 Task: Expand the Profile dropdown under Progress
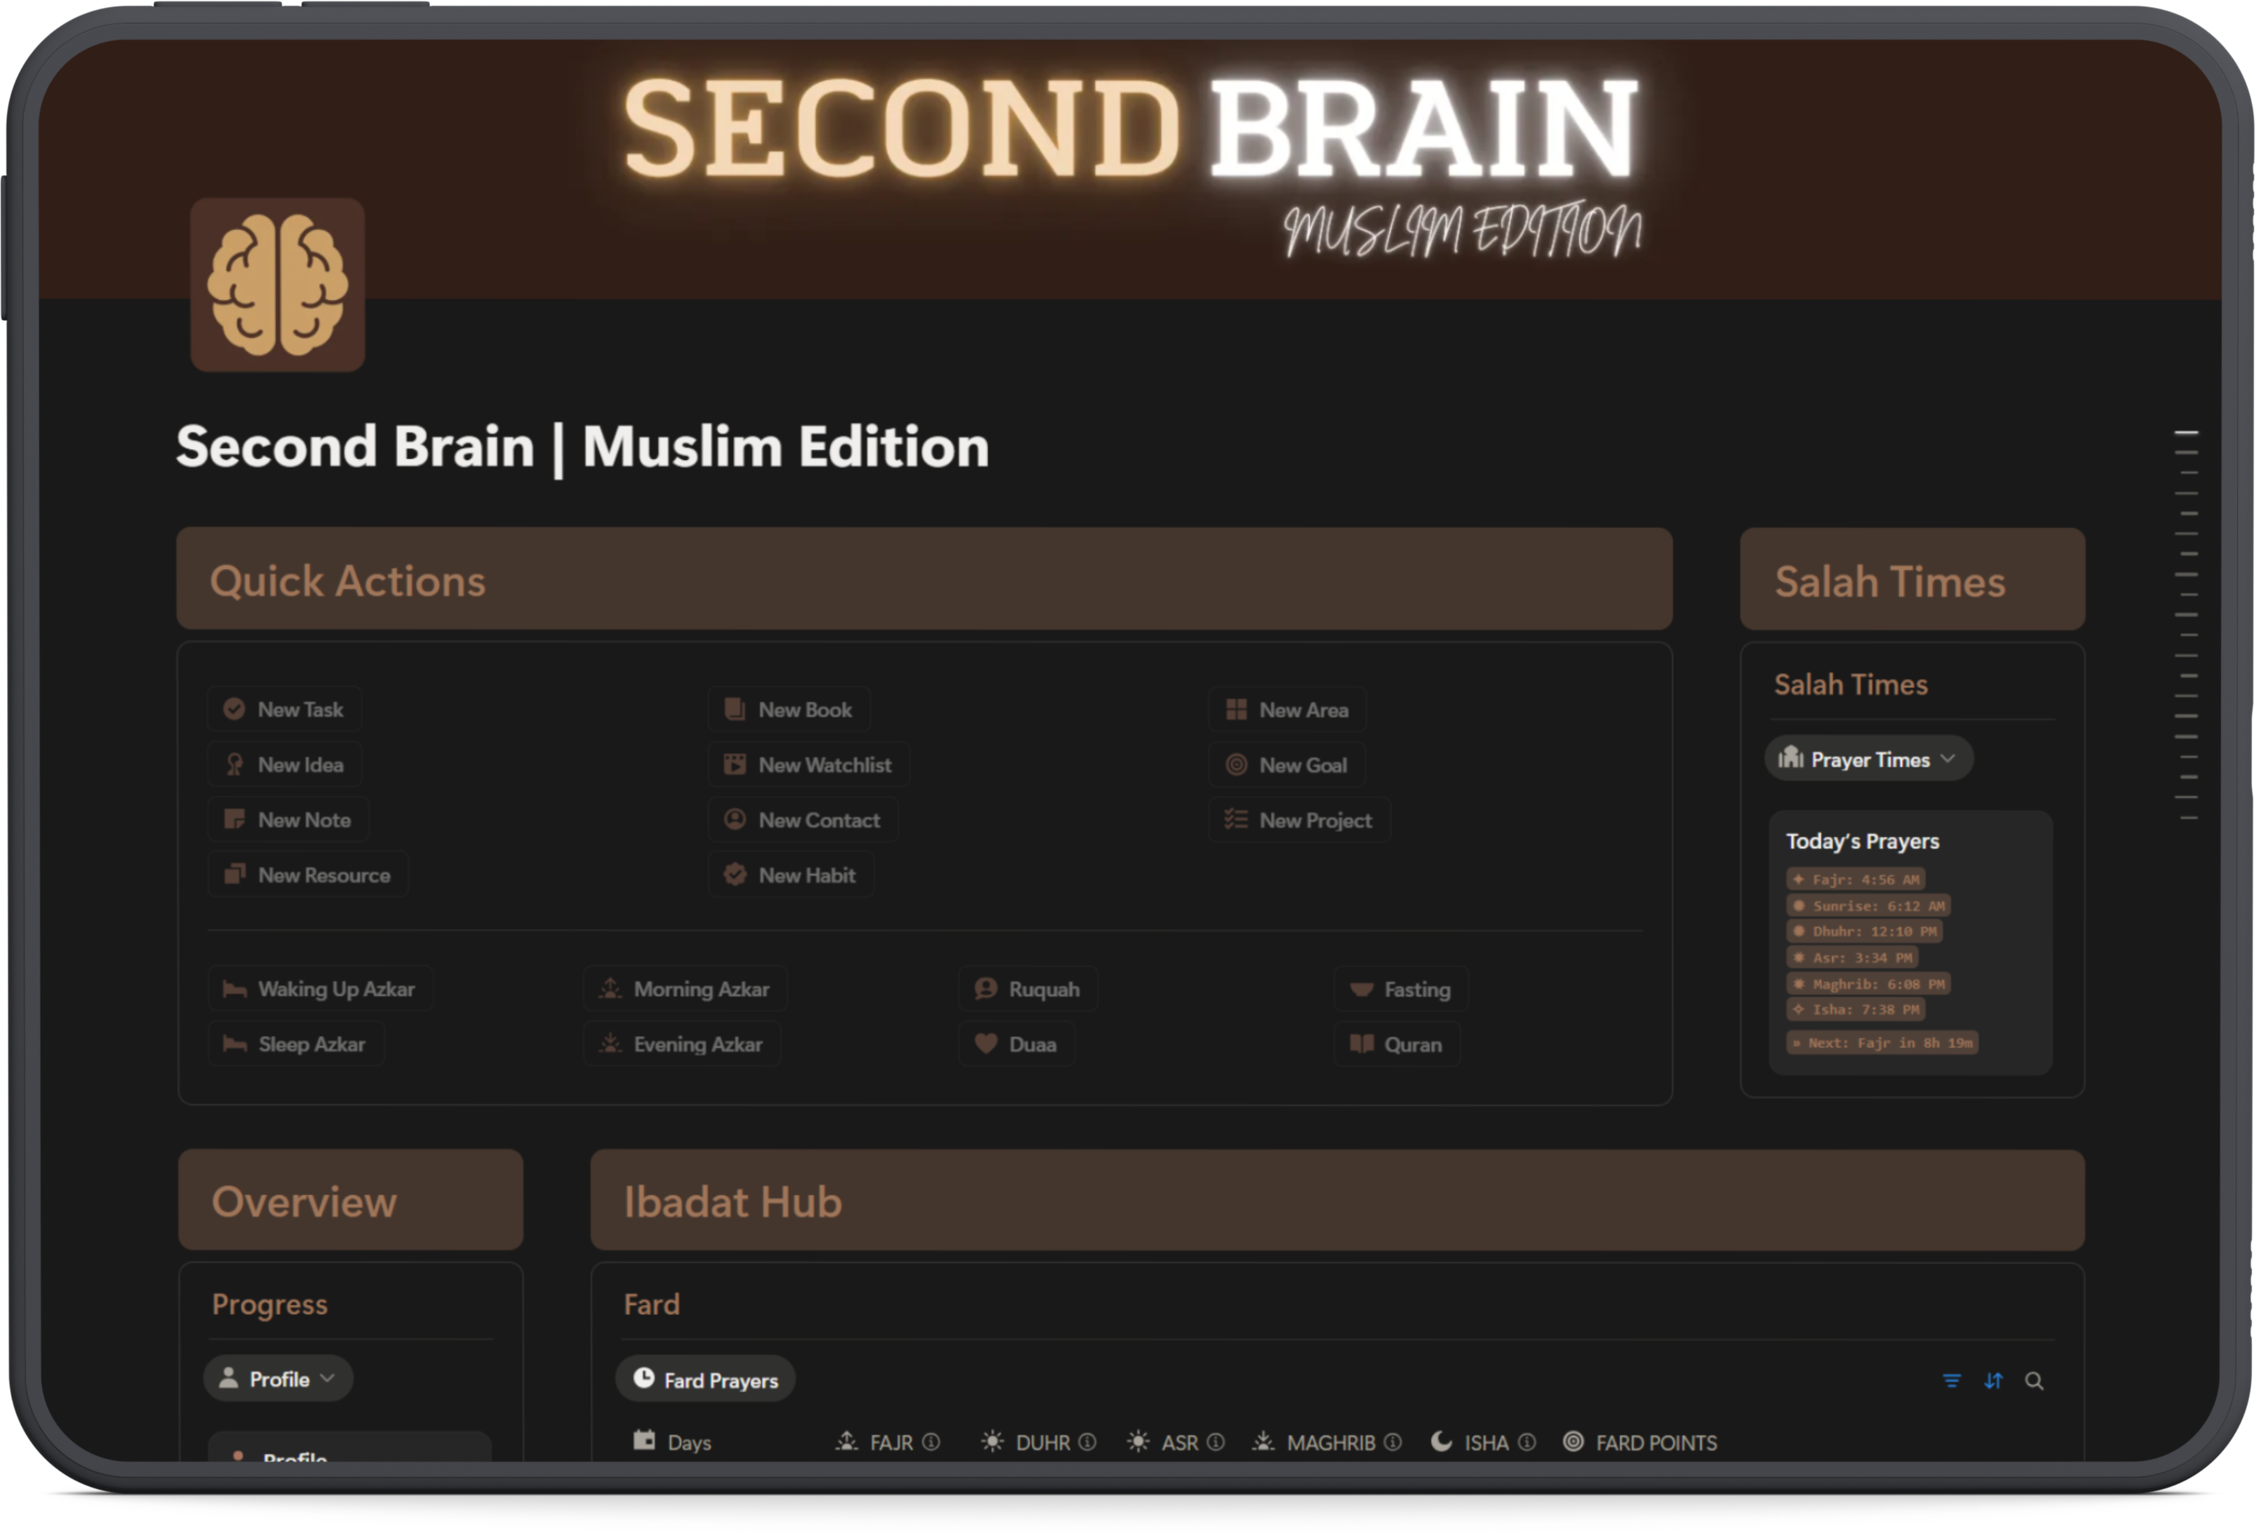point(278,1378)
